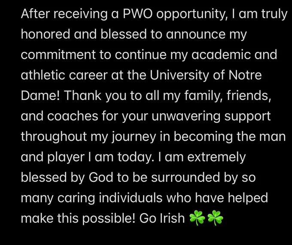
Task: Click the word "coaches"
Action: 73,116
